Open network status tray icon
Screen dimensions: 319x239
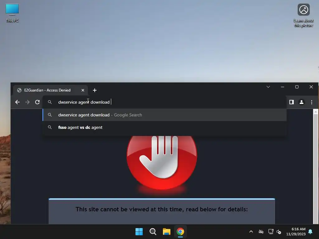click(271, 232)
